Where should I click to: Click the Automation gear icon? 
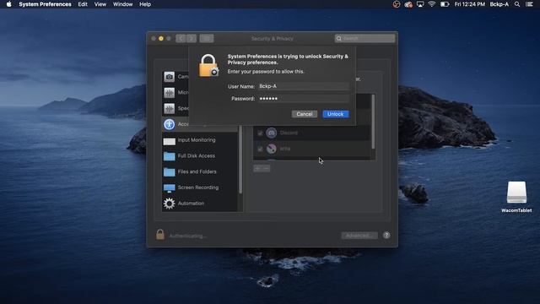[169, 204]
